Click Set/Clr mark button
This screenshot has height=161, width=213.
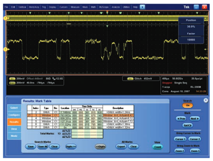tap(187, 125)
